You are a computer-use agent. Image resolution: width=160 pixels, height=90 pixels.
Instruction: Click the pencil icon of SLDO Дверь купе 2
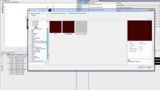tap(10, 63)
